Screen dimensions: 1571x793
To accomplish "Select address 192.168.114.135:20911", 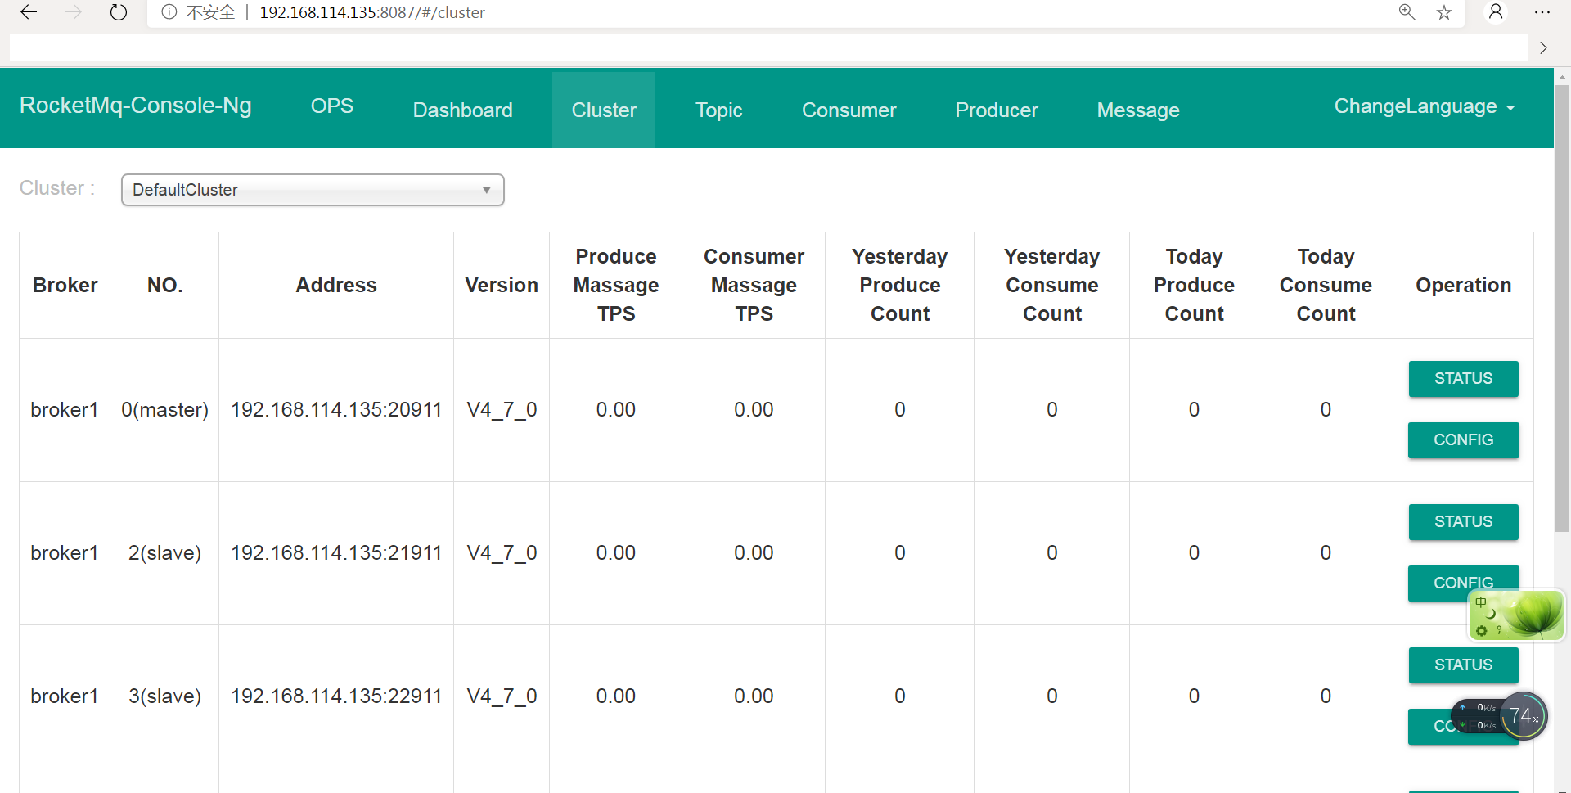I will [336, 409].
